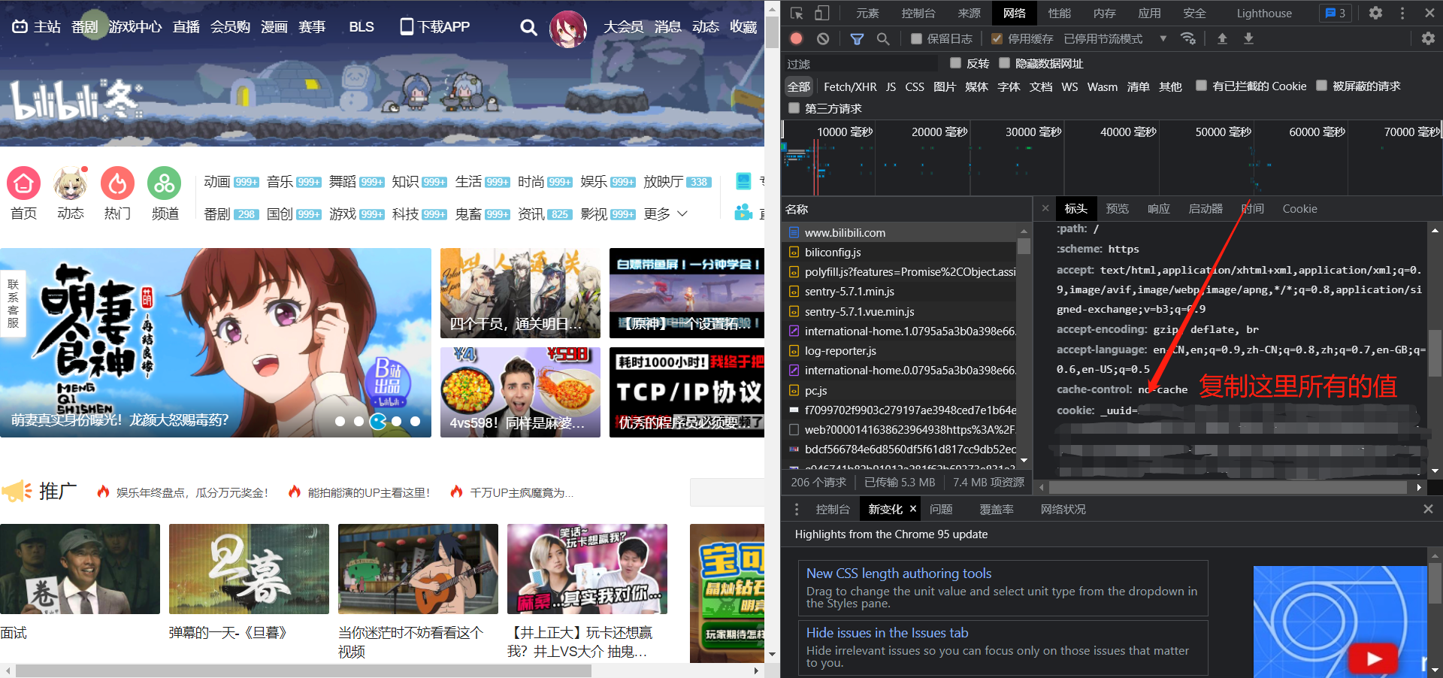Uncheck the 停用缓存 checkbox
1443x678 pixels.
click(x=997, y=38)
